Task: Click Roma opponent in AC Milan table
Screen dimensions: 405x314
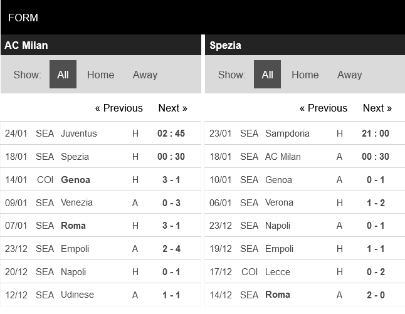Action: tap(73, 226)
